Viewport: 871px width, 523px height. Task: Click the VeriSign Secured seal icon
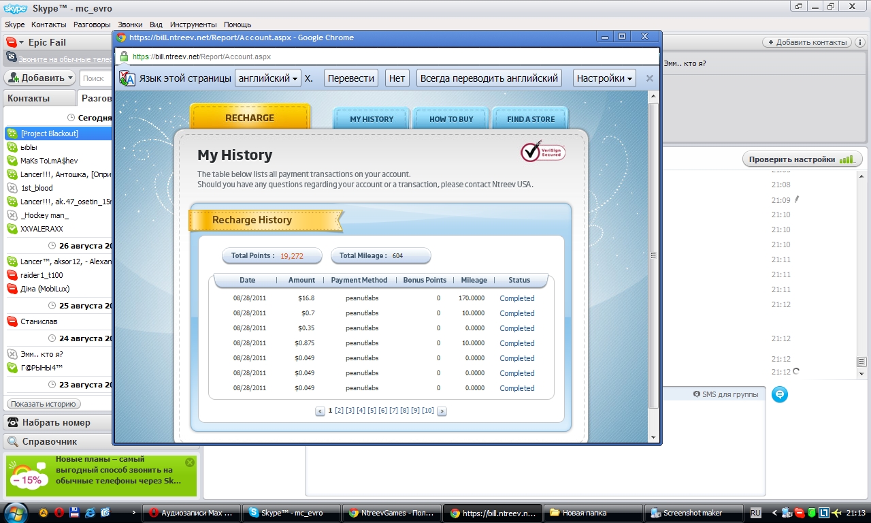coord(542,151)
